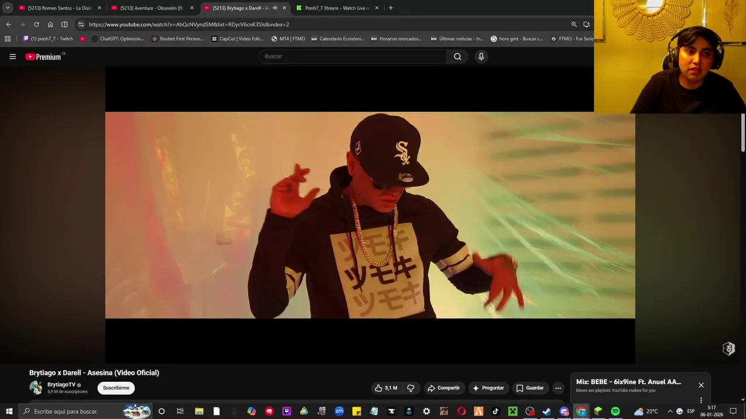Viewport: 746px width, 419px height.
Task: Subscribe with the Suscribirme button
Action: pos(116,388)
